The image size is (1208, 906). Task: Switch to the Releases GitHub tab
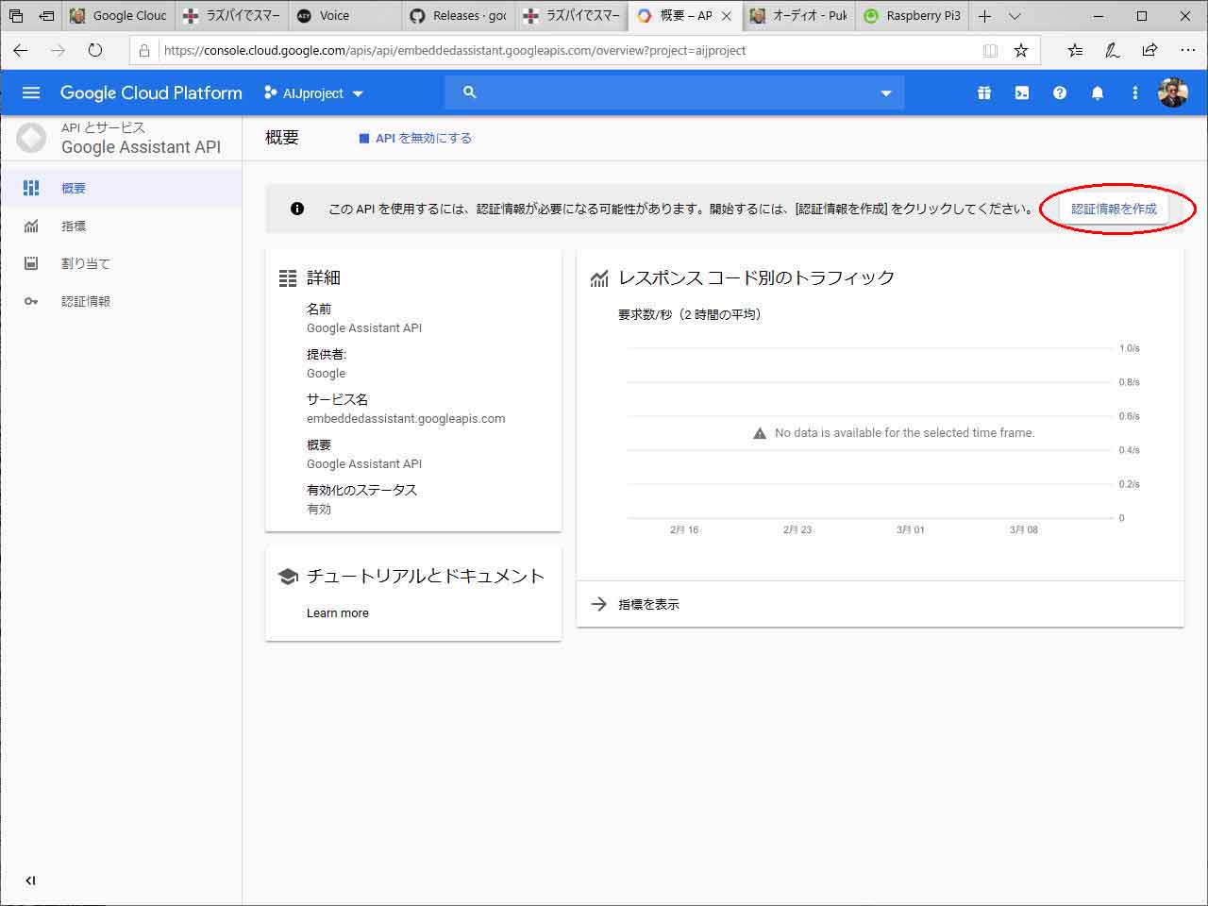point(459,16)
